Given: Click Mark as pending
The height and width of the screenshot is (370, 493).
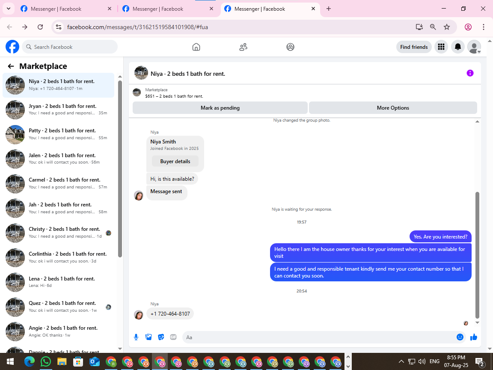Looking at the screenshot, I should pyautogui.click(x=220, y=107).
